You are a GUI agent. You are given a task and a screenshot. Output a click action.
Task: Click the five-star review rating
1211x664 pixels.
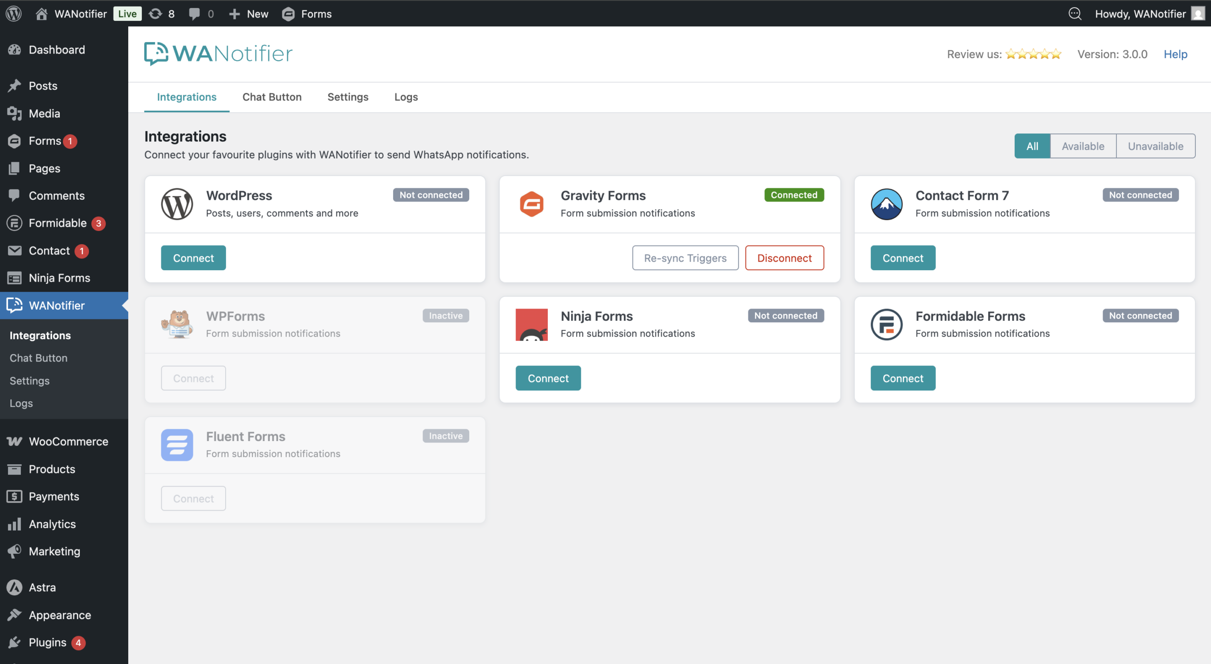click(x=1033, y=54)
